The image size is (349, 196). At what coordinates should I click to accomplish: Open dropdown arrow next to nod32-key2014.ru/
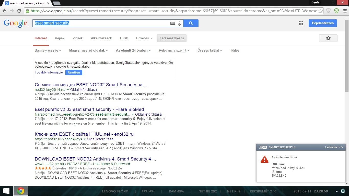pos(68,90)
